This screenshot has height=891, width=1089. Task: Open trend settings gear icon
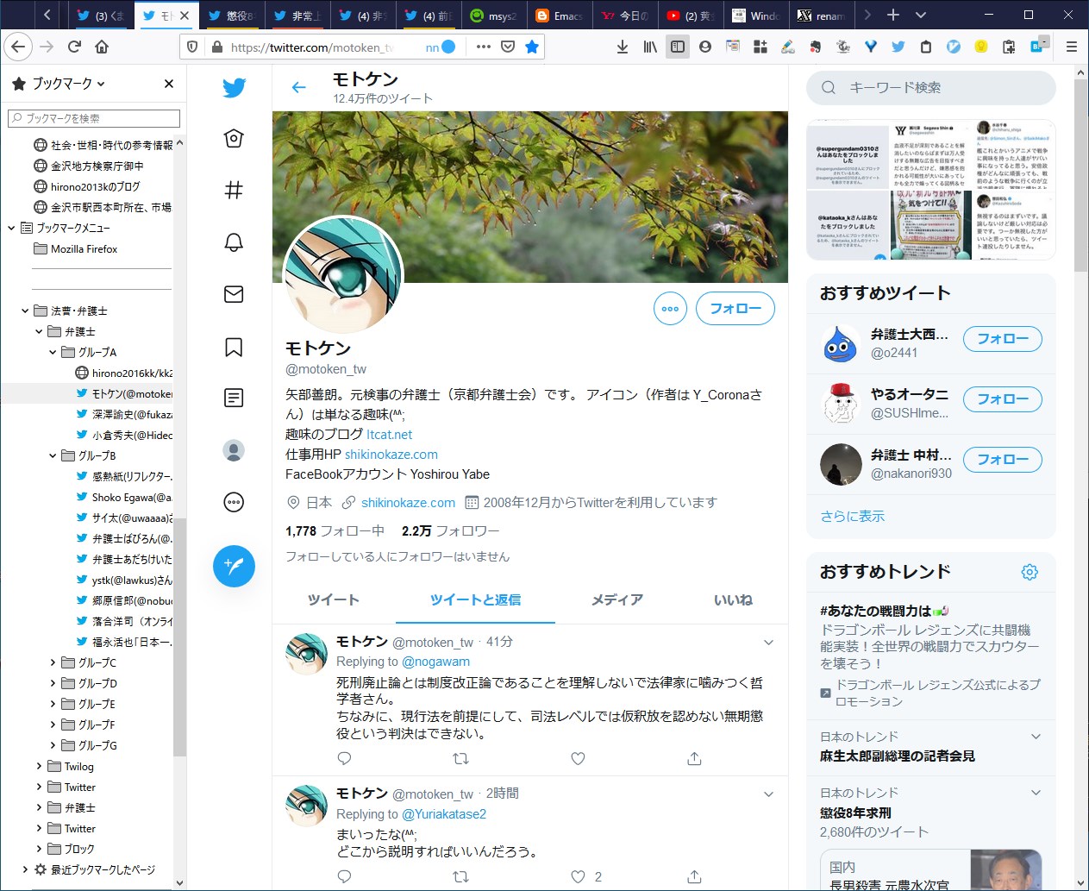pos(1030,572)
